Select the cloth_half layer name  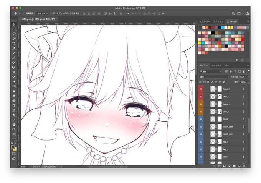pos(228,127)
